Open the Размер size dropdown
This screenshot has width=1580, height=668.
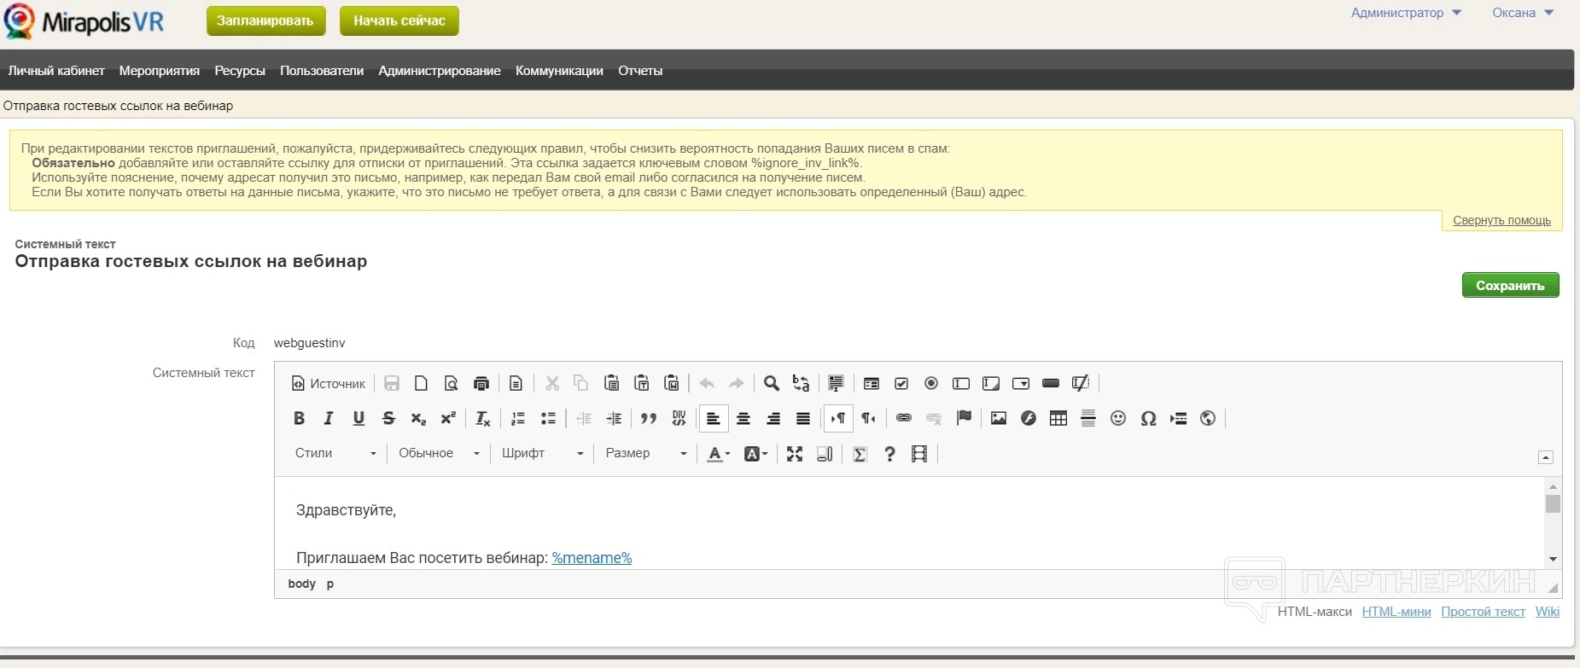[646, 453]
